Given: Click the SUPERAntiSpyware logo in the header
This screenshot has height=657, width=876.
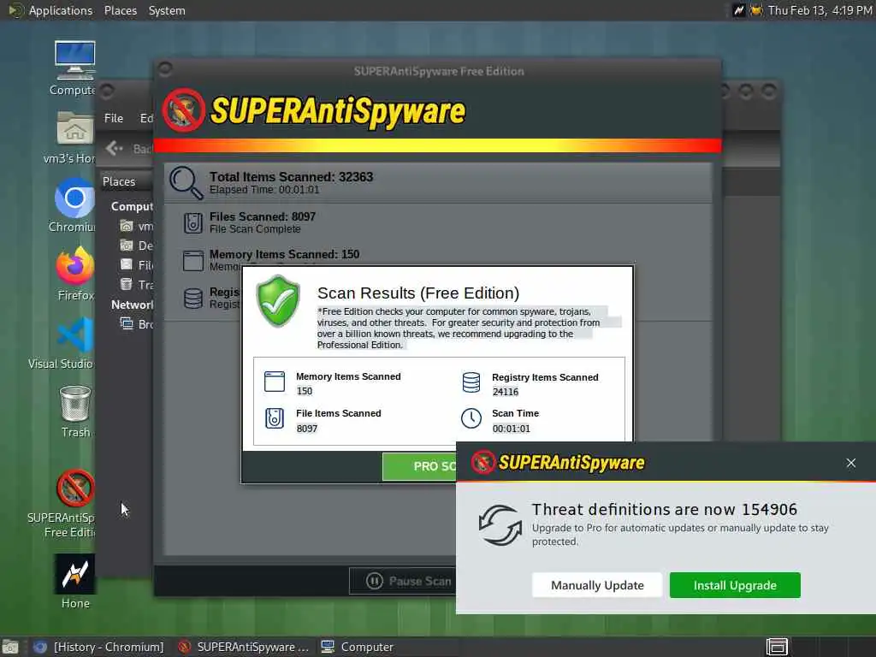Looking at the screenshot, I should click(x=314, y=110).
